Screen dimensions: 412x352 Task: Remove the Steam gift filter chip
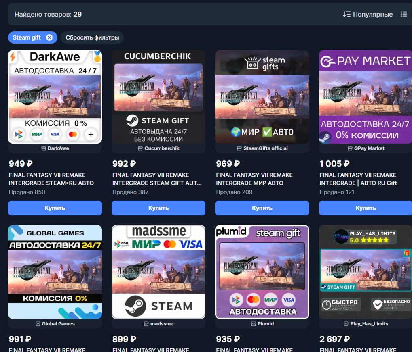49,37
